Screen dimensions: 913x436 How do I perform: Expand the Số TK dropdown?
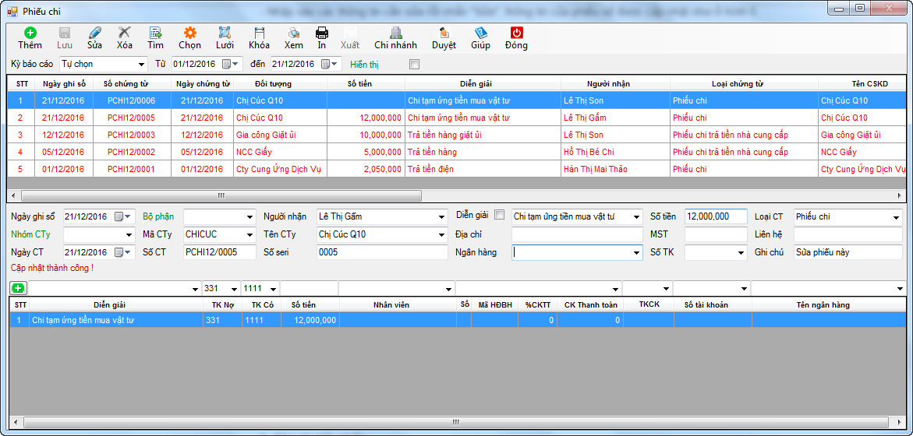coord(741,253)
